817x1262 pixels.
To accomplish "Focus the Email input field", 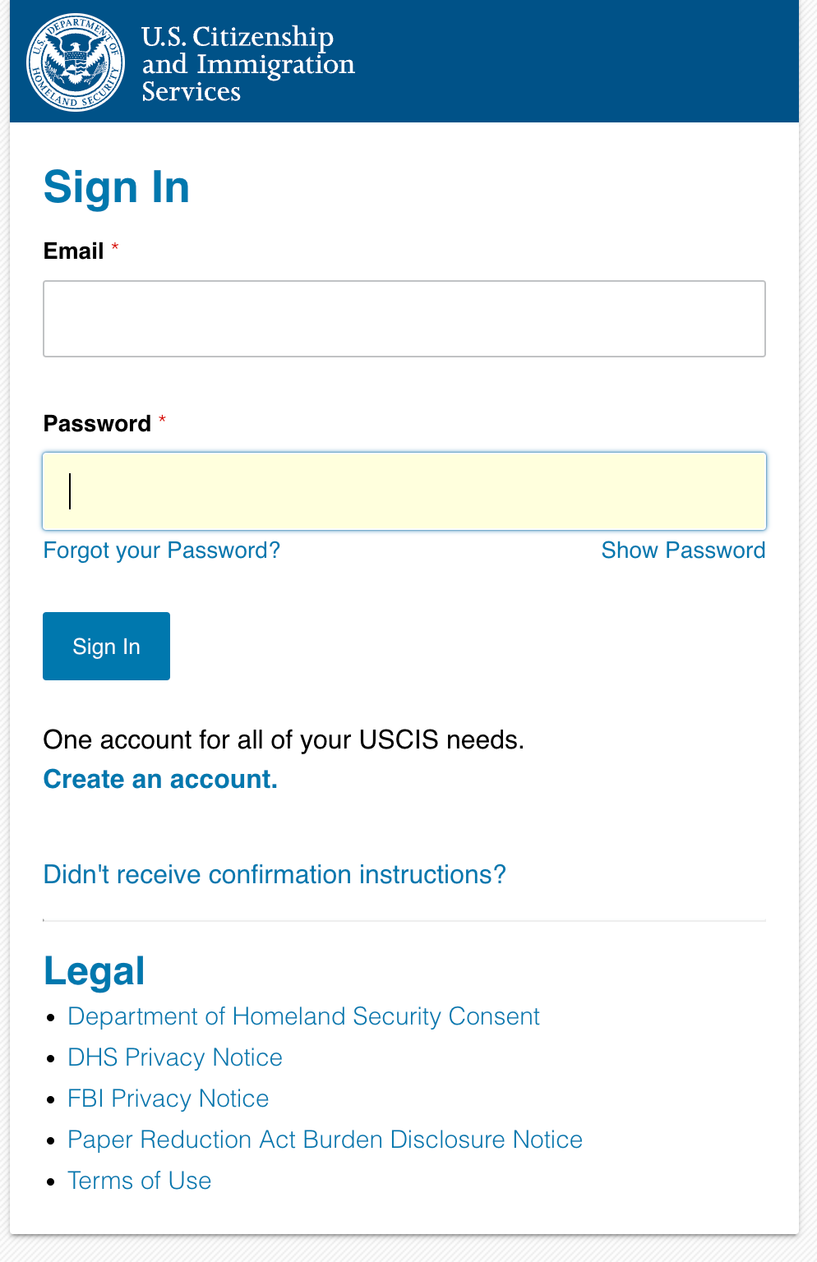I will pyautogui.click(x=404, y=319).
